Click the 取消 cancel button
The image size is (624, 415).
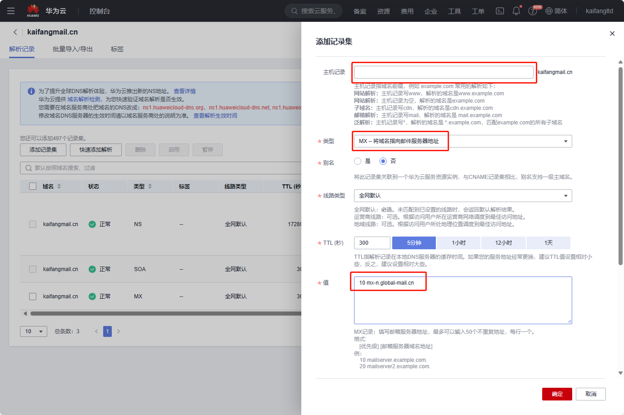[x=591, y=394]
